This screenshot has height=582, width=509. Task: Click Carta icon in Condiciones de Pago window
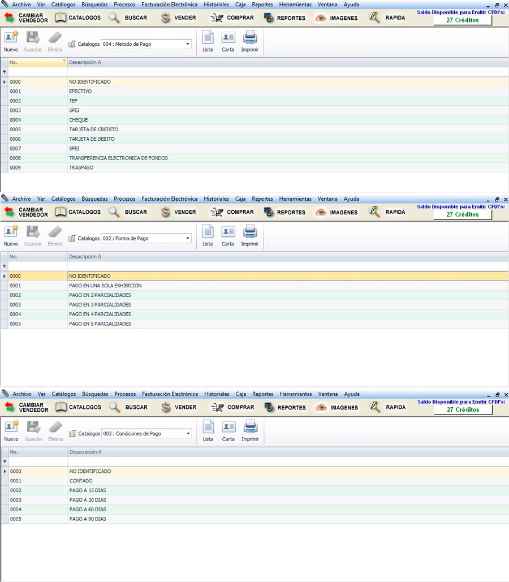228,427
